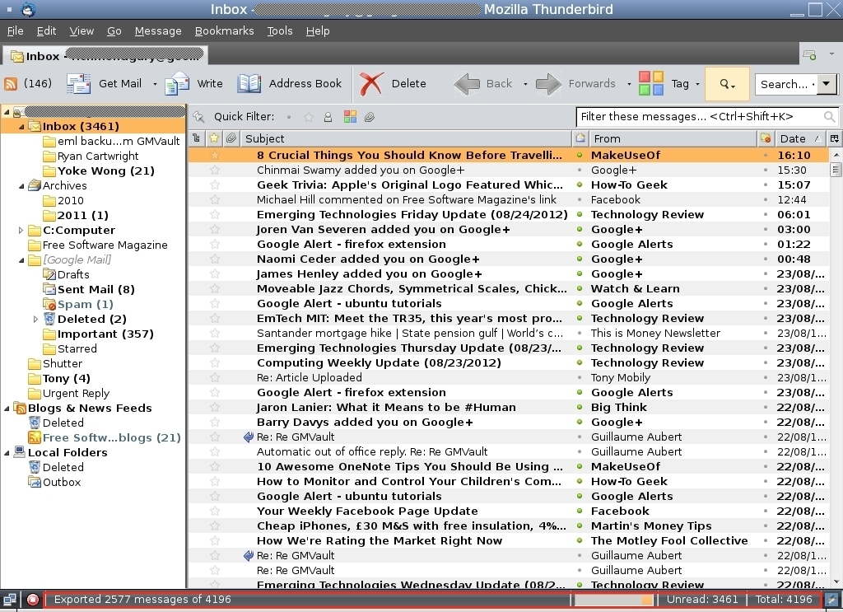Open the Help menu
This screenshot has width=843, height=612.
317,31
